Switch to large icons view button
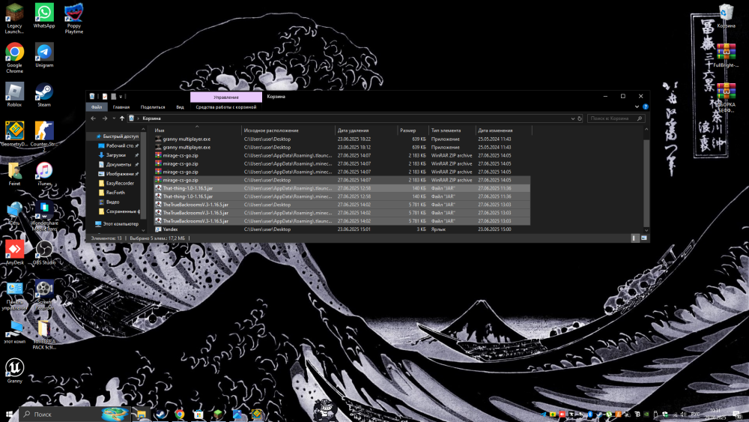The height and width of the screenshot is (422, 749). click(x=644, y=238)
